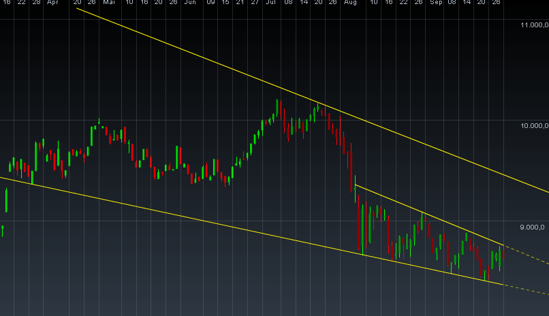Viewport: 549px width, 316px height.
Task: Select the Jul label on date axis
Action: point(271,3)
